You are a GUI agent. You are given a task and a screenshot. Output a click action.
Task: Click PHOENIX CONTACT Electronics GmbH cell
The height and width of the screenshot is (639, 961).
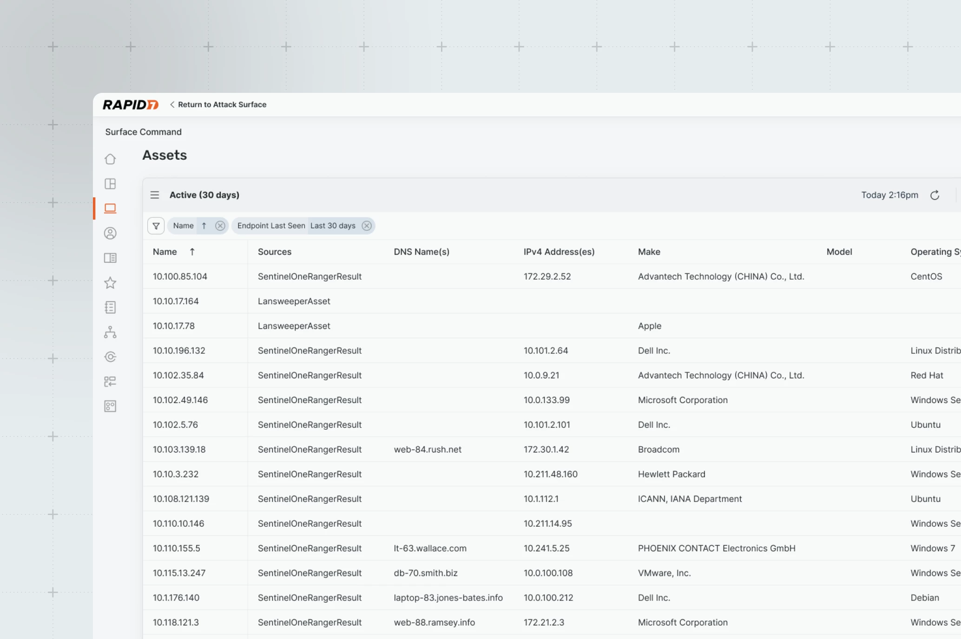click(x=717, y=548)
